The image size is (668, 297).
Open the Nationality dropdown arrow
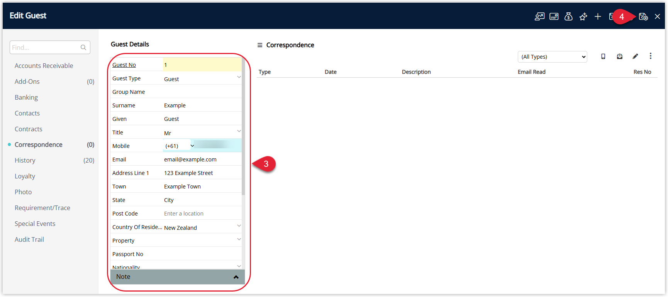239,266
